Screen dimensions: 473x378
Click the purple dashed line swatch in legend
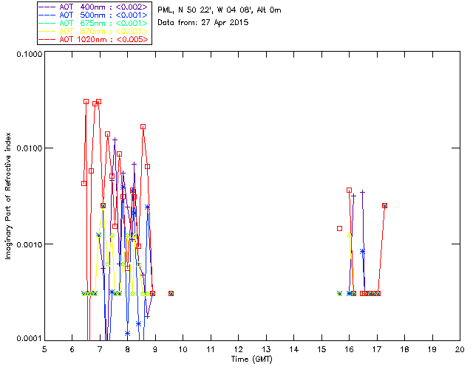click(47, 7)
